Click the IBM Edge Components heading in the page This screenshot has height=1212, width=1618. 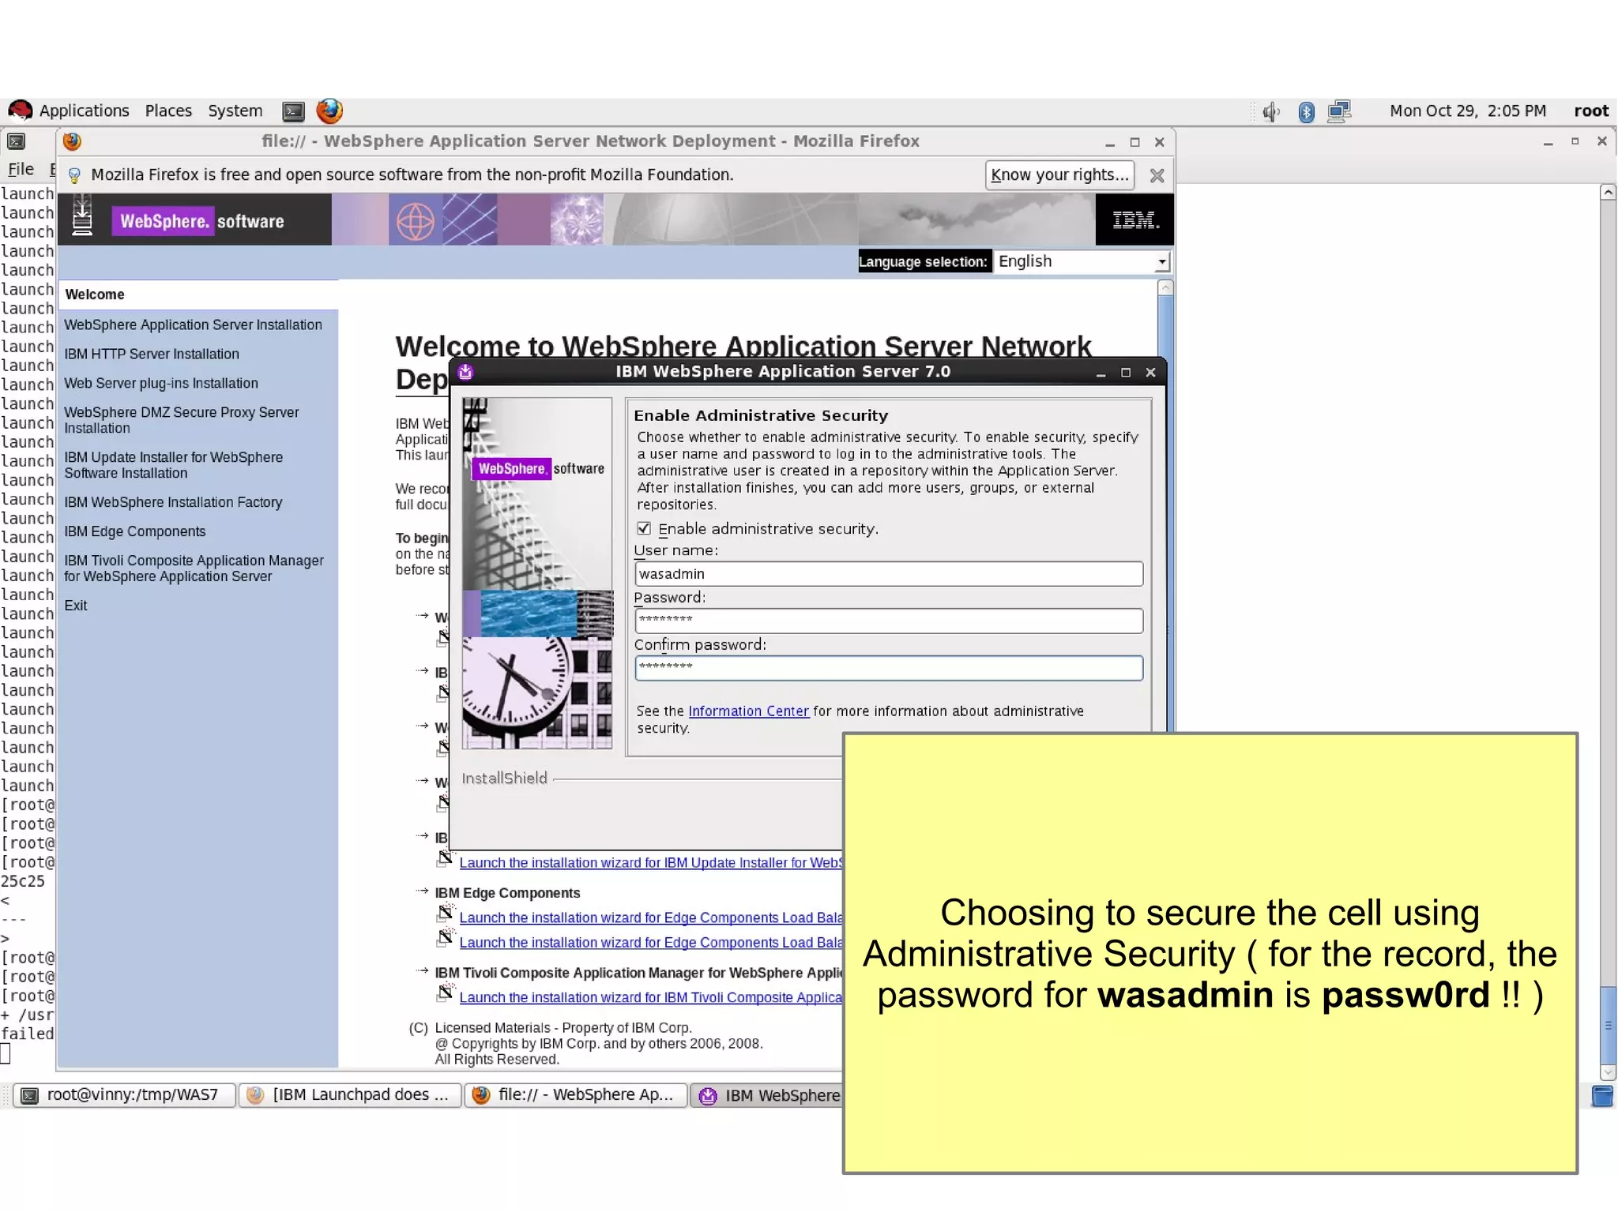[507, 893]
